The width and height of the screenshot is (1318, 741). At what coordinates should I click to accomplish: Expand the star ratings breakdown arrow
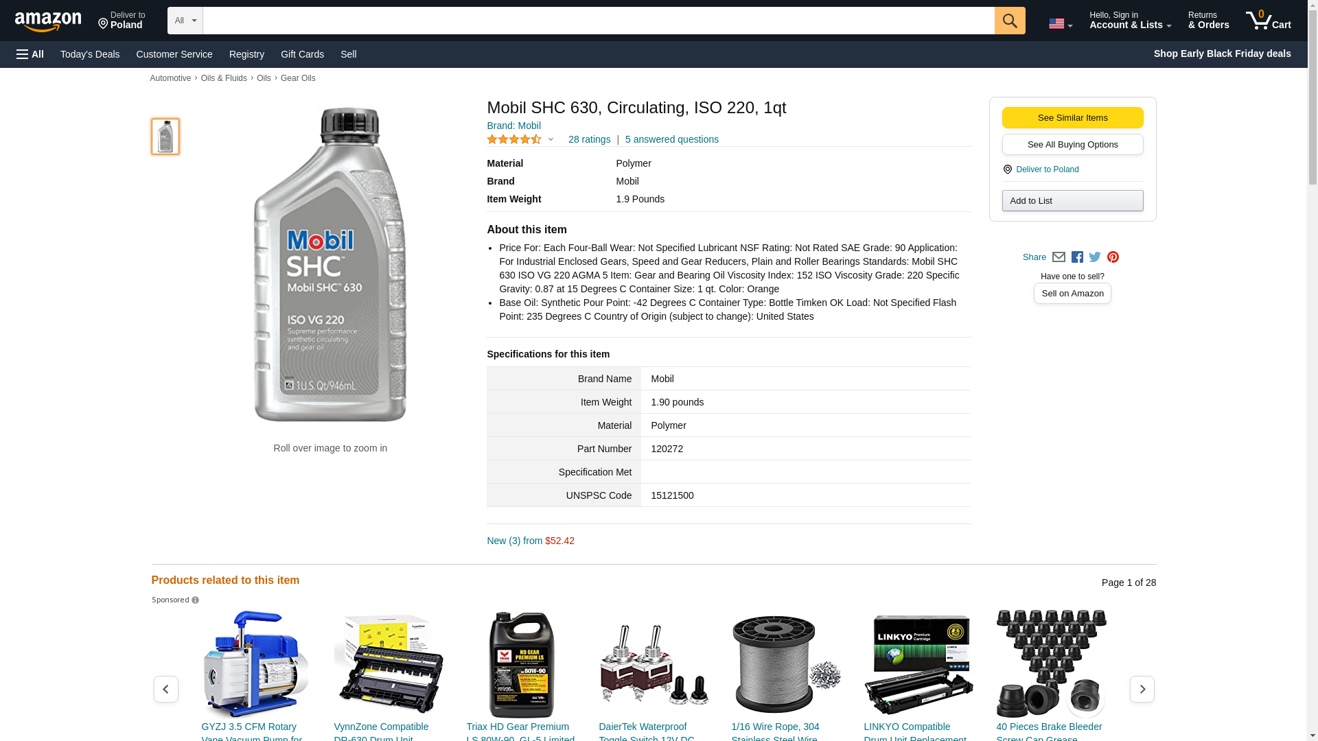pyautogui.click(x=551, y=140)
